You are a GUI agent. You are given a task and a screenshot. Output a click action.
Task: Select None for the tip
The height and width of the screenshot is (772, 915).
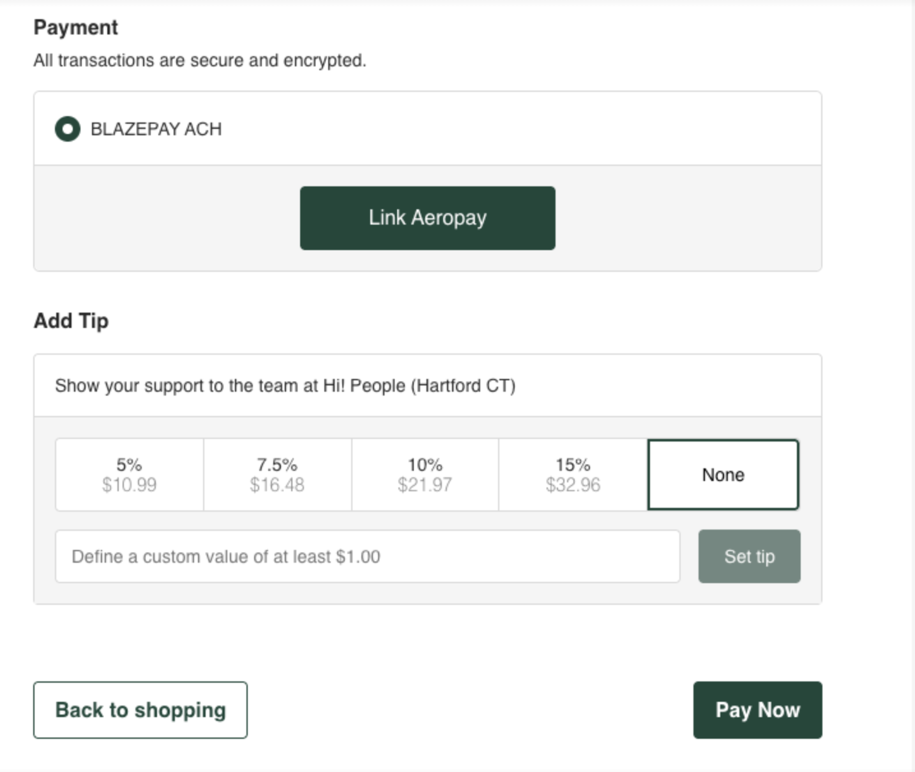(723, 475)
